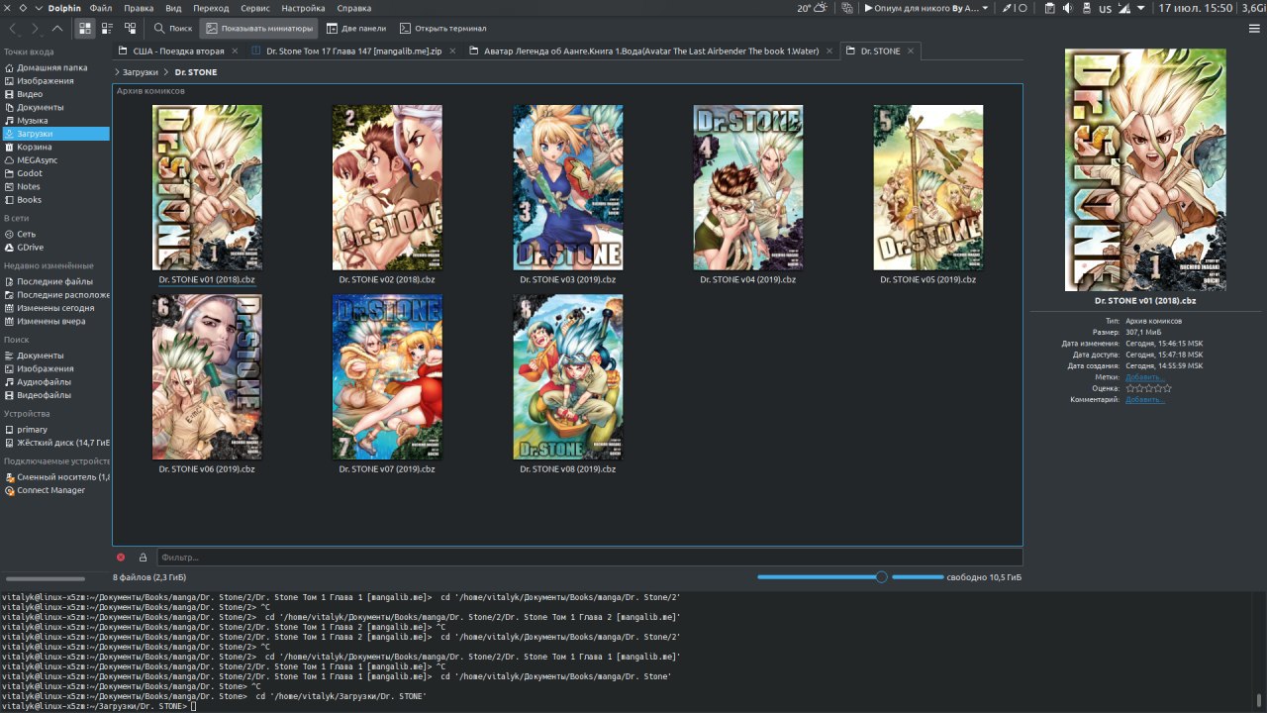The height and width of the screenshot is (713, 1267).
Task: Select Dr. STONE v05 (2019).cbz thumbnail
Action: click(x=927, y=188)
